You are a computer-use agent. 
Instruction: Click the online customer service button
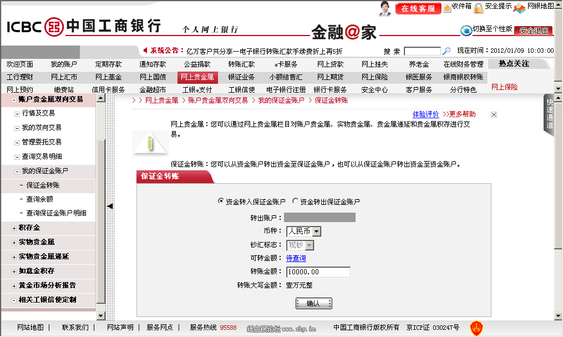pos(418,8)
